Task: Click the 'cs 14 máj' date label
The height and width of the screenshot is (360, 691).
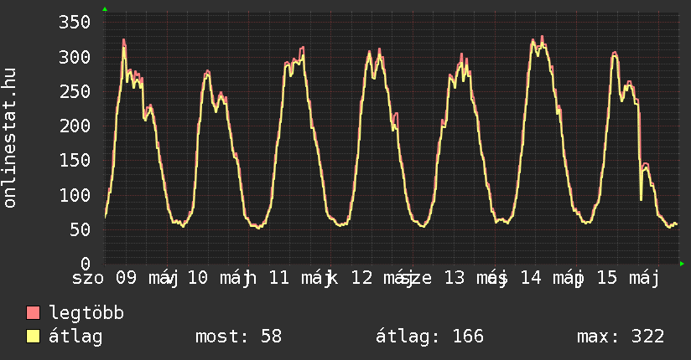Action: (x=534, y=278)
